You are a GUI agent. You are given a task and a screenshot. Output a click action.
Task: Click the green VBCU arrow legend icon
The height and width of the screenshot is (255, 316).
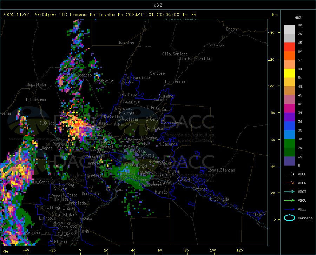click(x=289, y=201)
